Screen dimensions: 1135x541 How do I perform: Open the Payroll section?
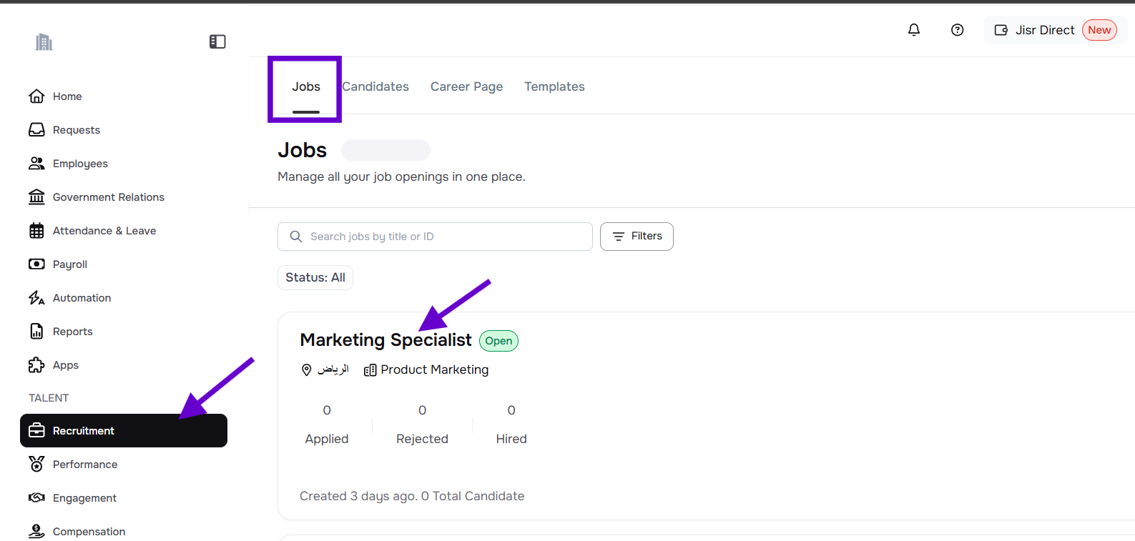[x=69, y=264]
